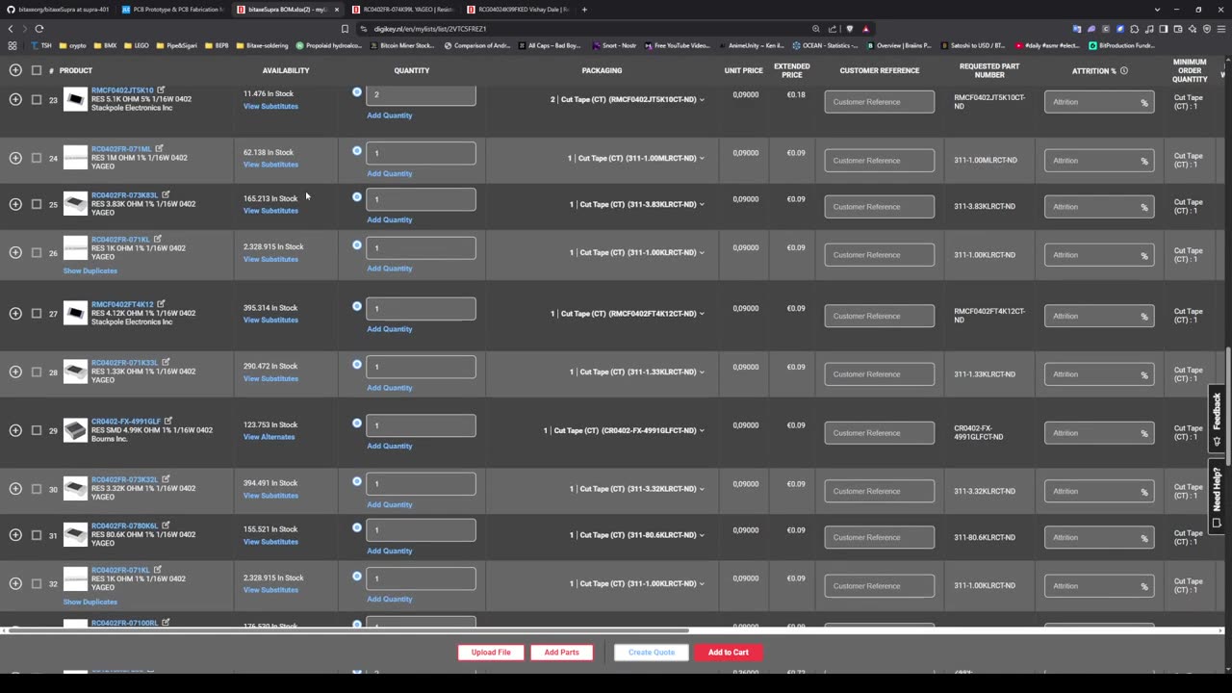Select the checkbox for row 32

37,583
